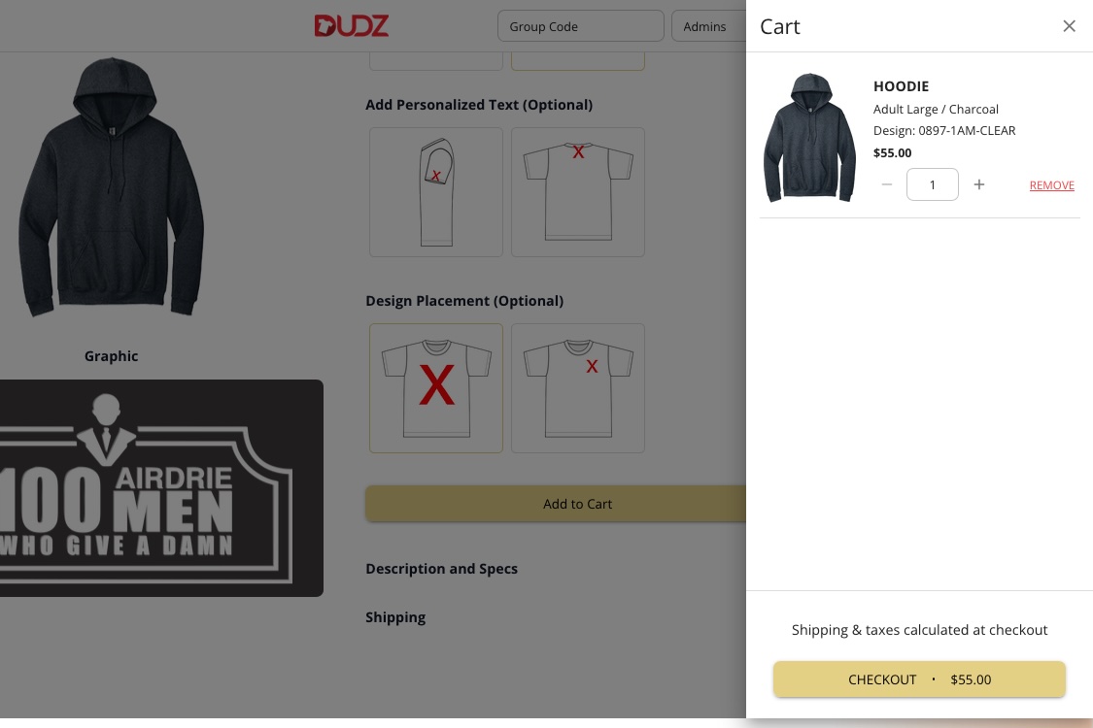The image size is (1093, 728).
Task: Expand Description and Specs section
Action: pyautogui.click(x=441, y=569)
